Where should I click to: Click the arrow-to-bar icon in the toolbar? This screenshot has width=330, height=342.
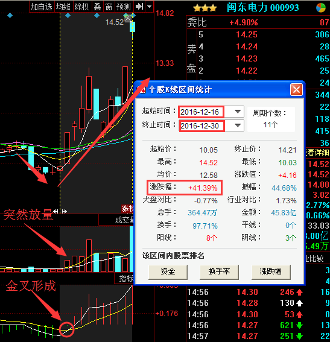pos(139,7)
